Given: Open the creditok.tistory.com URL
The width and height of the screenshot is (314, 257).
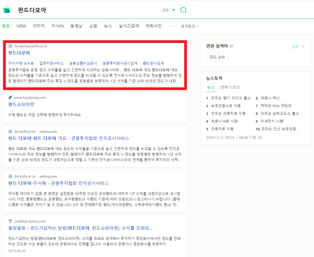Looking at the screenshot, I should pos(30,221).
